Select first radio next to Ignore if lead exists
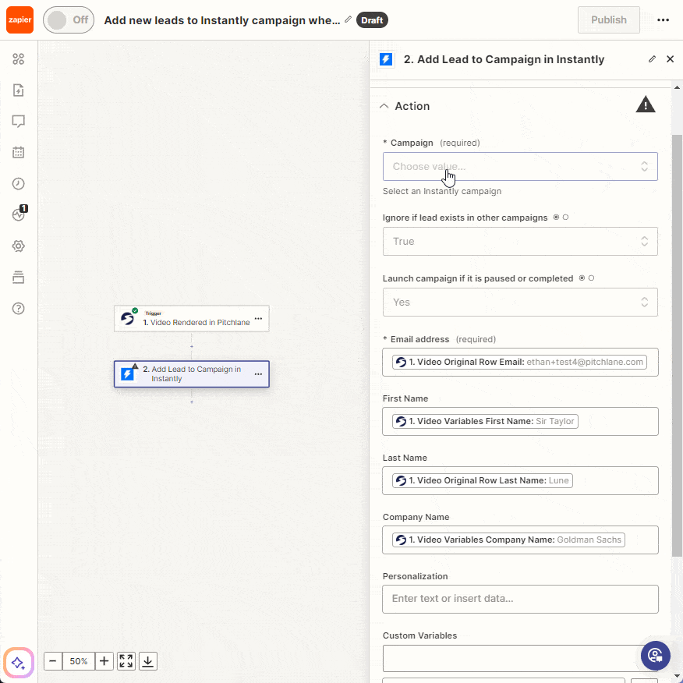This screenshot has height=683, width=683. click(556, 218)
